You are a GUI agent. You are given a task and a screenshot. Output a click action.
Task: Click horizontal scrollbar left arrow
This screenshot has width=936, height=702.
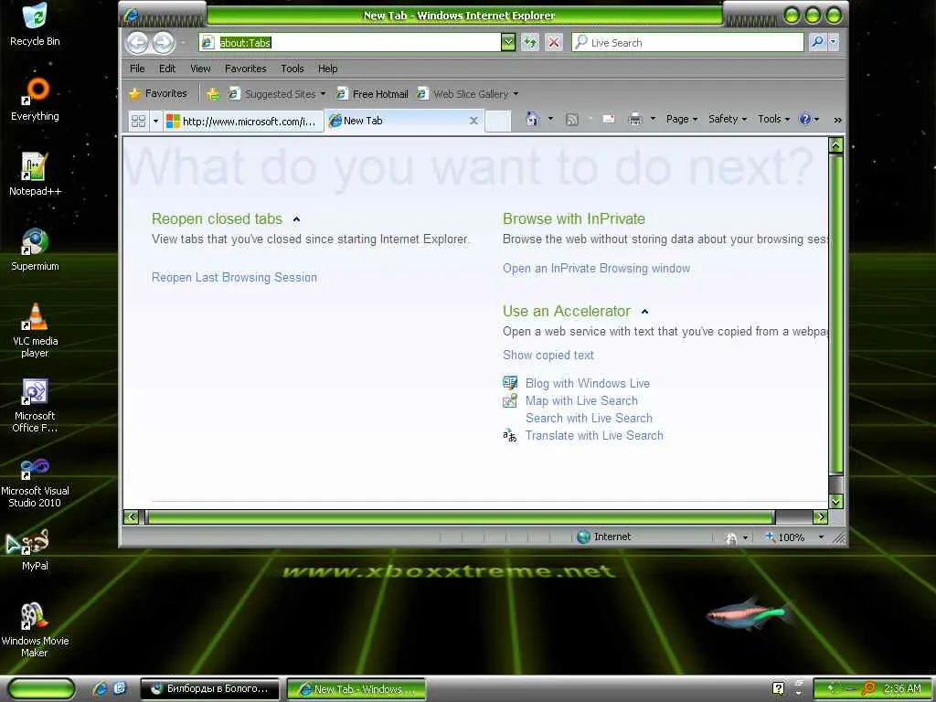132,517
